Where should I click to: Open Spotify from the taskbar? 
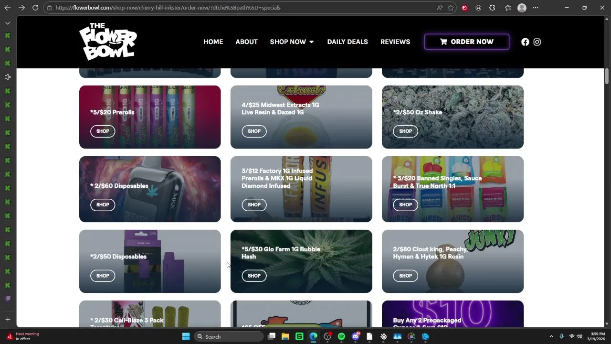pos(341,336)
